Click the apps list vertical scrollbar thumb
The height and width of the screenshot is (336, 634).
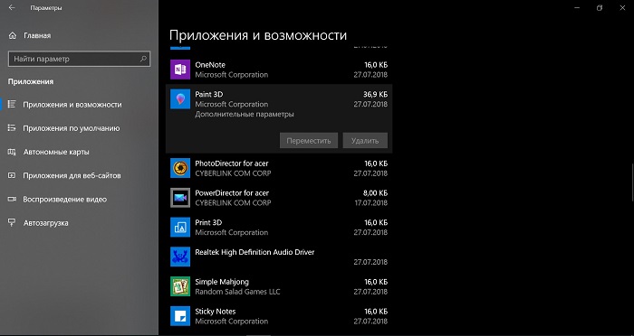point(632,182)
